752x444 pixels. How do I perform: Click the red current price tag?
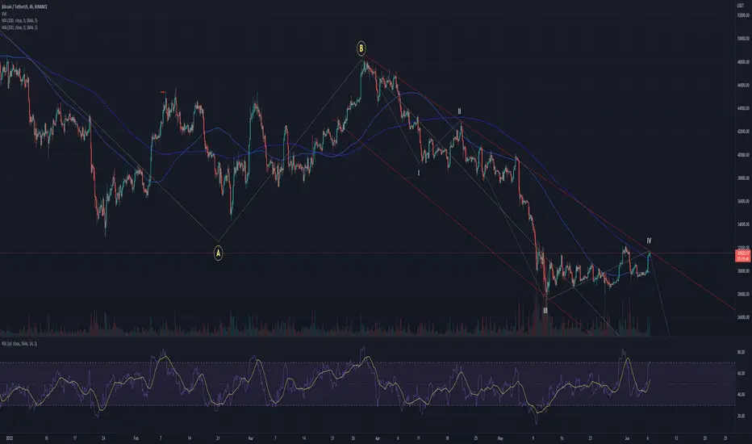pyautogui.click(x=743, y=256)
